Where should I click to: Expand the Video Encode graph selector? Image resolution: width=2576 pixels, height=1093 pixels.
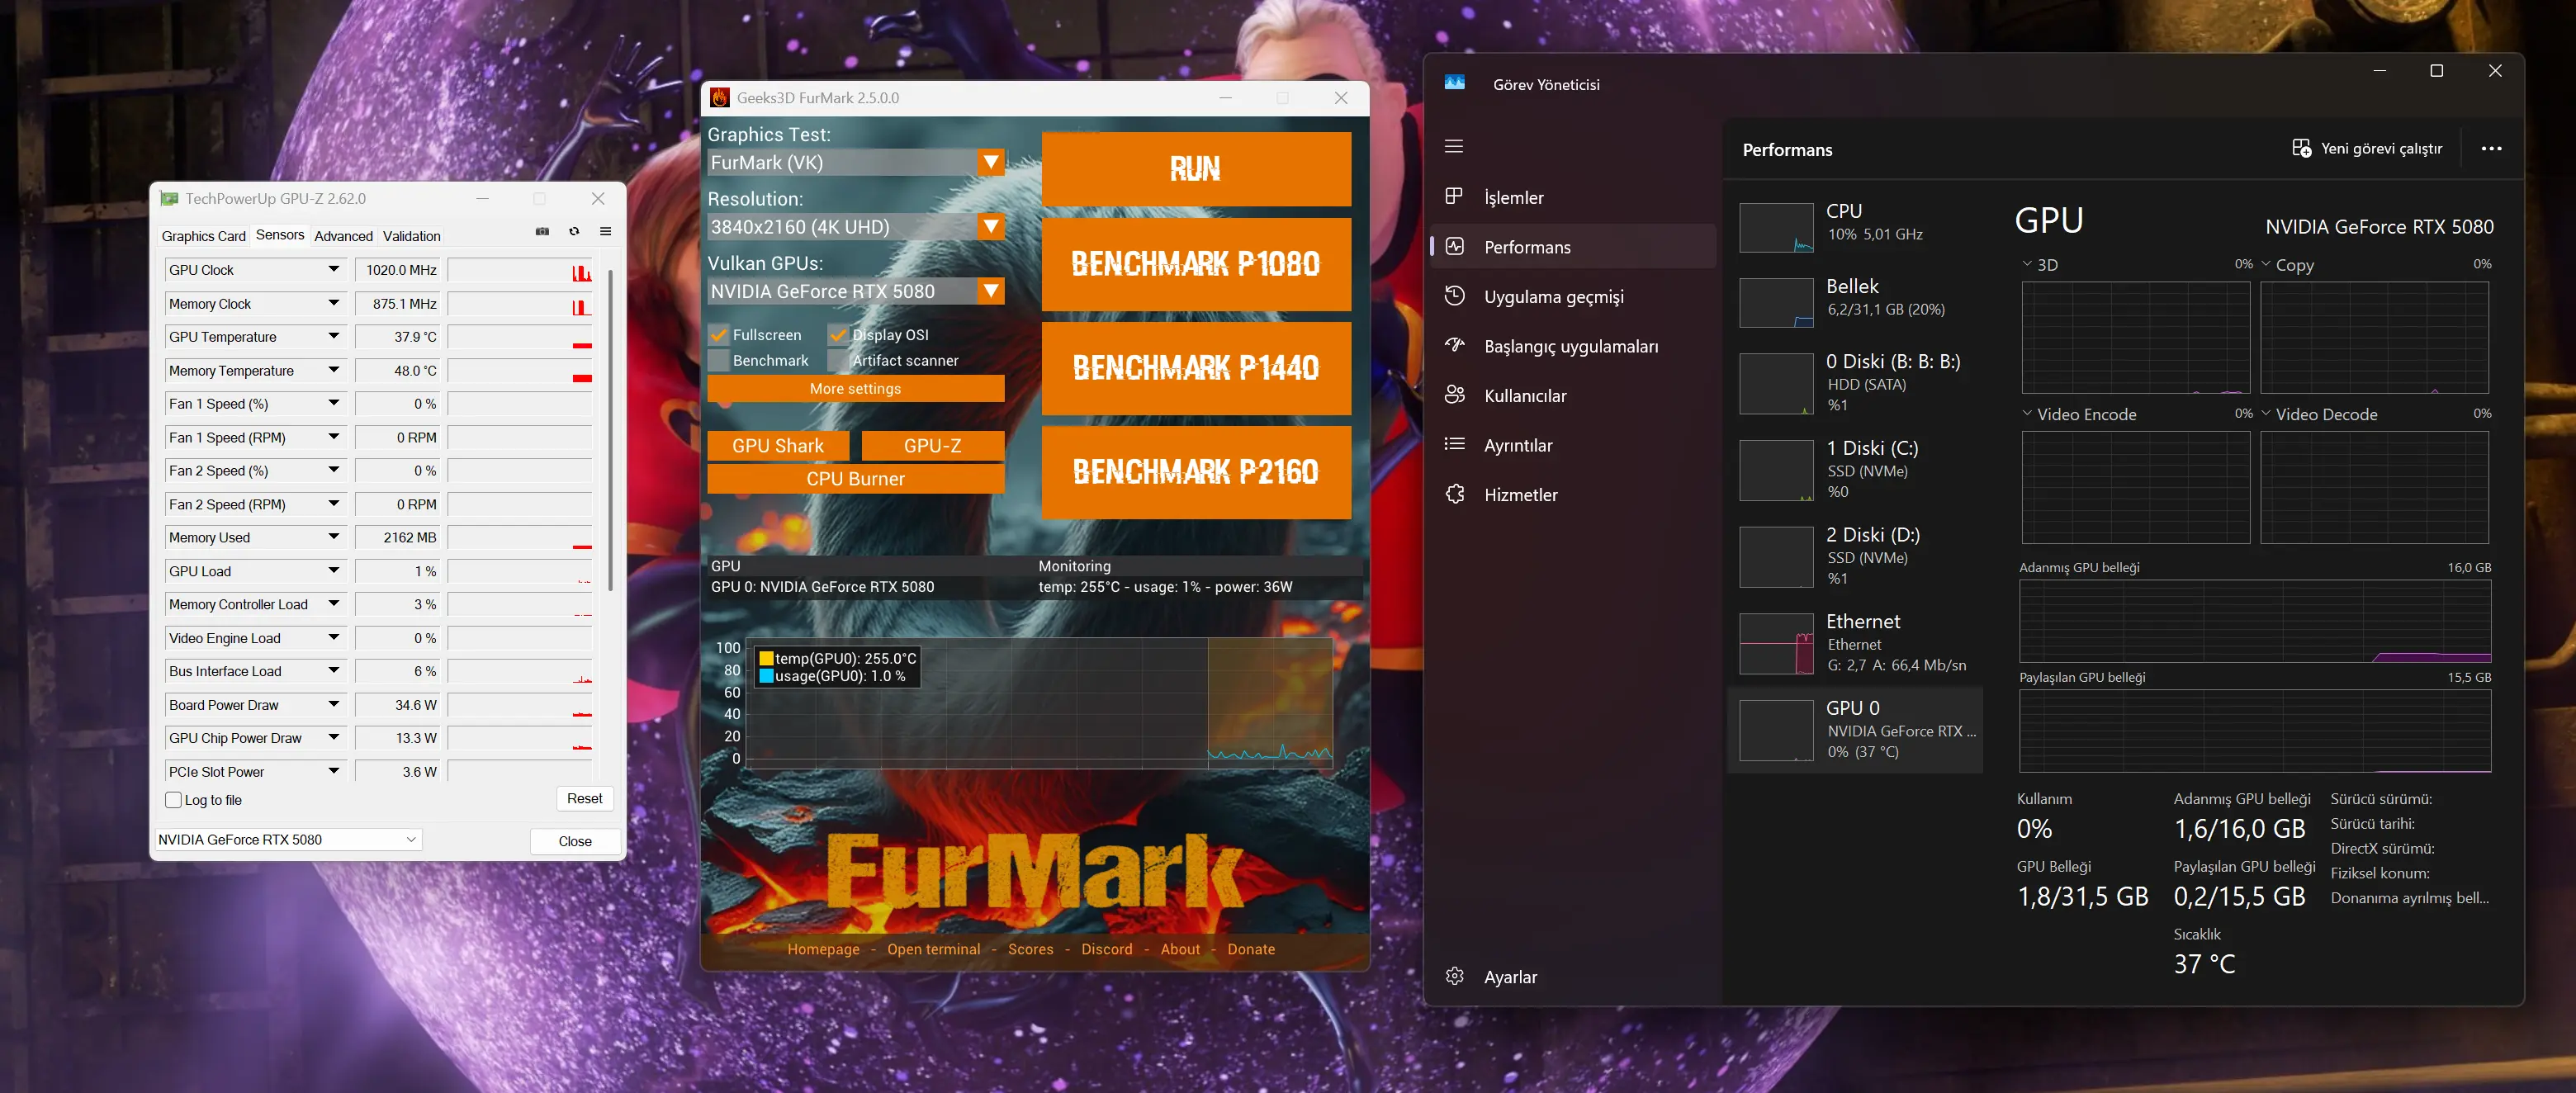pos(2027,414)
